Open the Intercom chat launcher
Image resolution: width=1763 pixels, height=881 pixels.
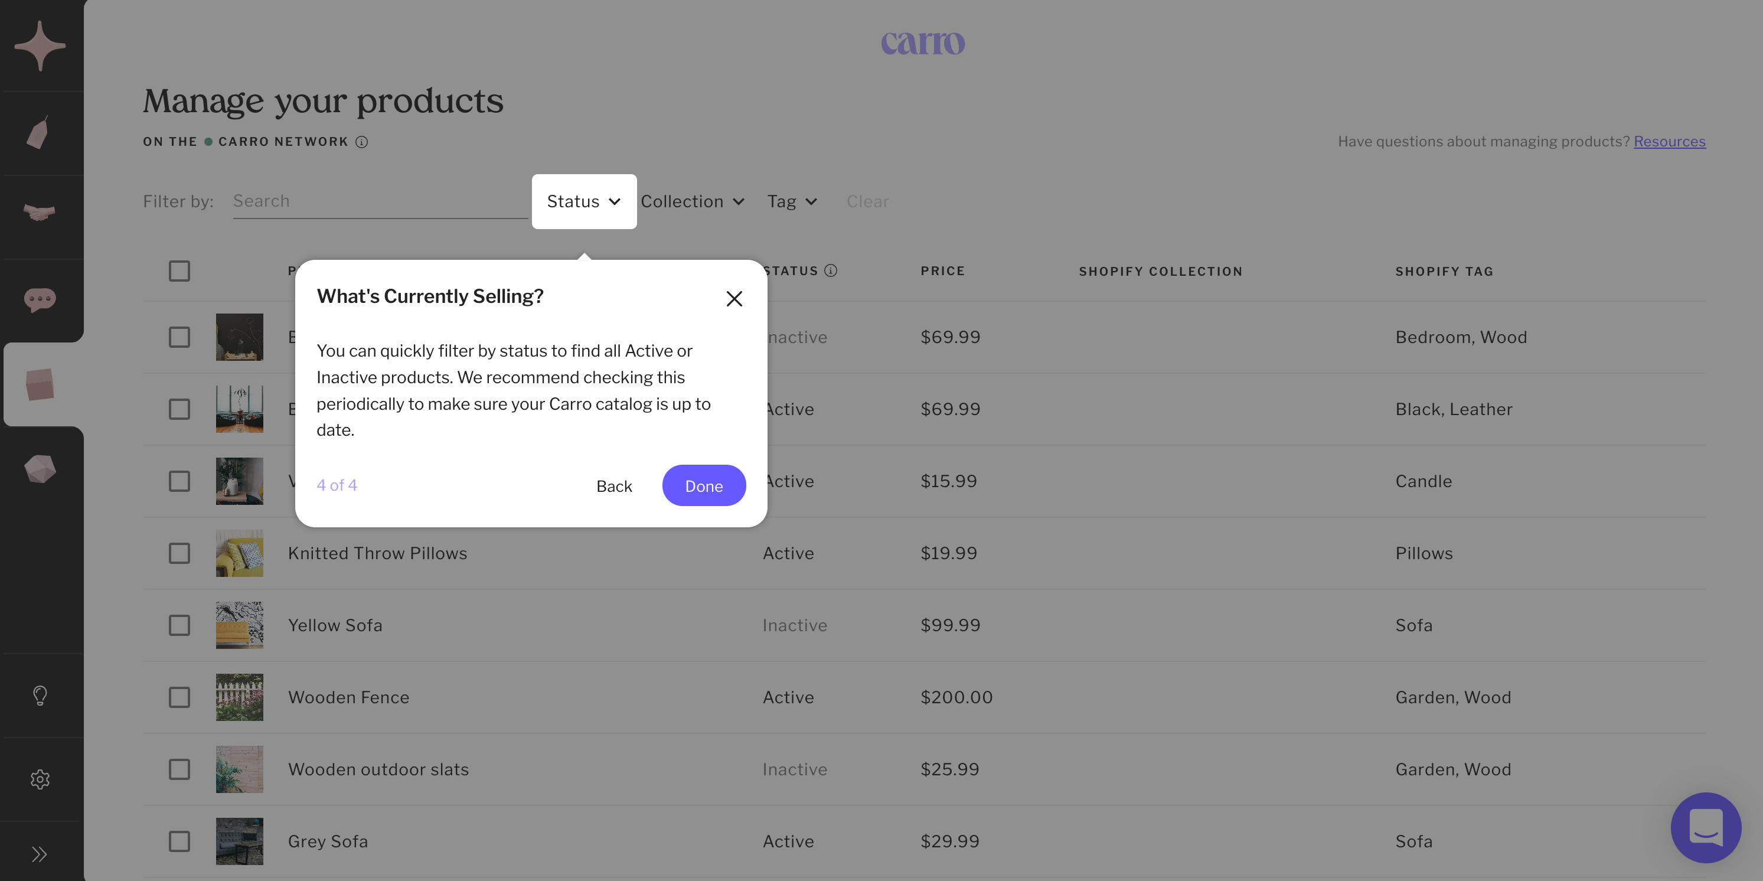[x=1705, y=827]
